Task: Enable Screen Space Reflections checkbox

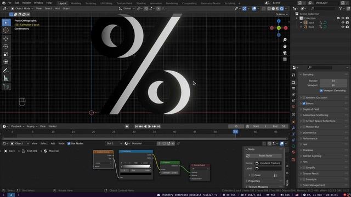Action: click(x=304, y=121)
